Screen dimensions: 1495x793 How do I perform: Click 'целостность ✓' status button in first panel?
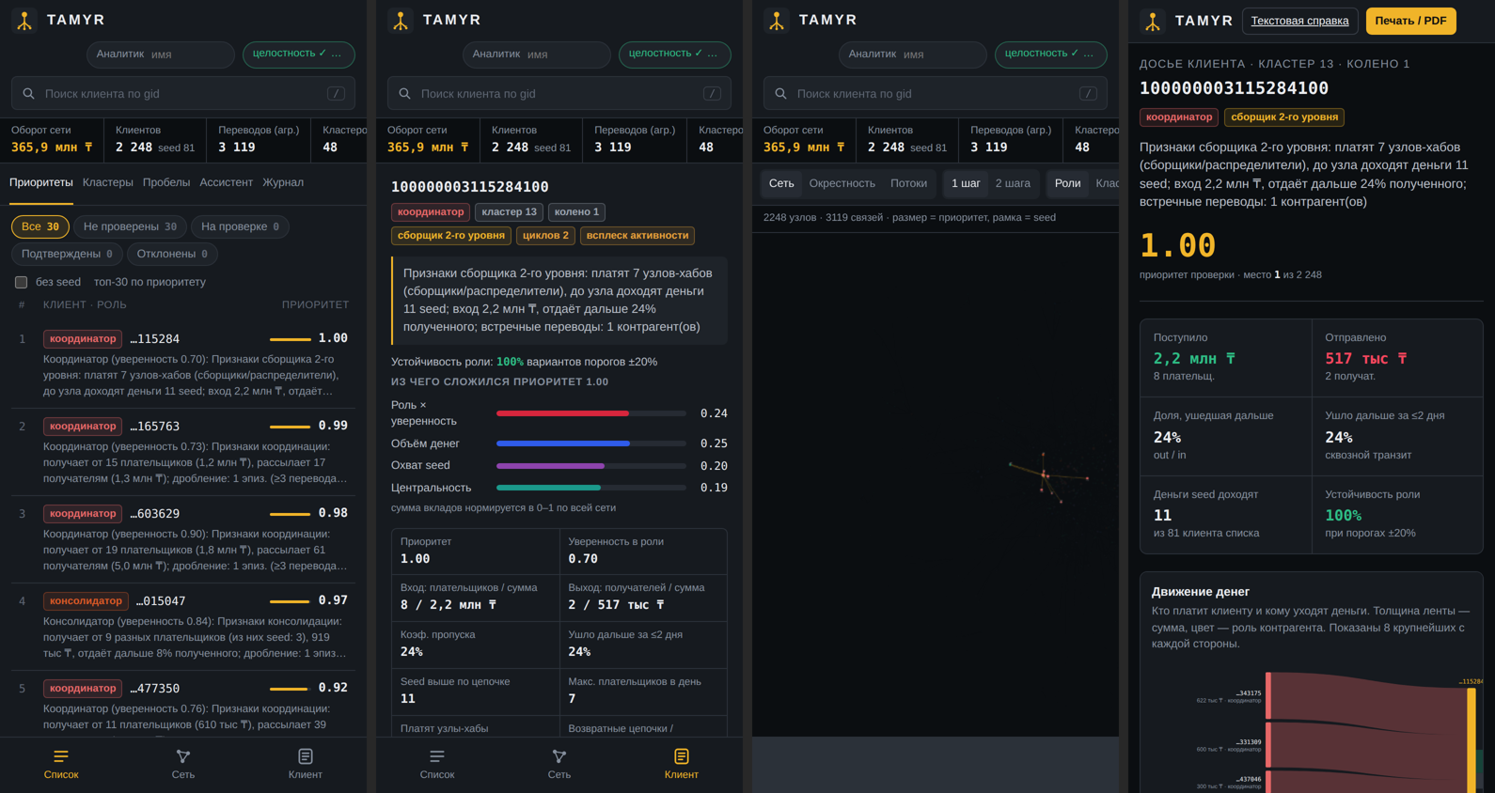pos(299,54)
